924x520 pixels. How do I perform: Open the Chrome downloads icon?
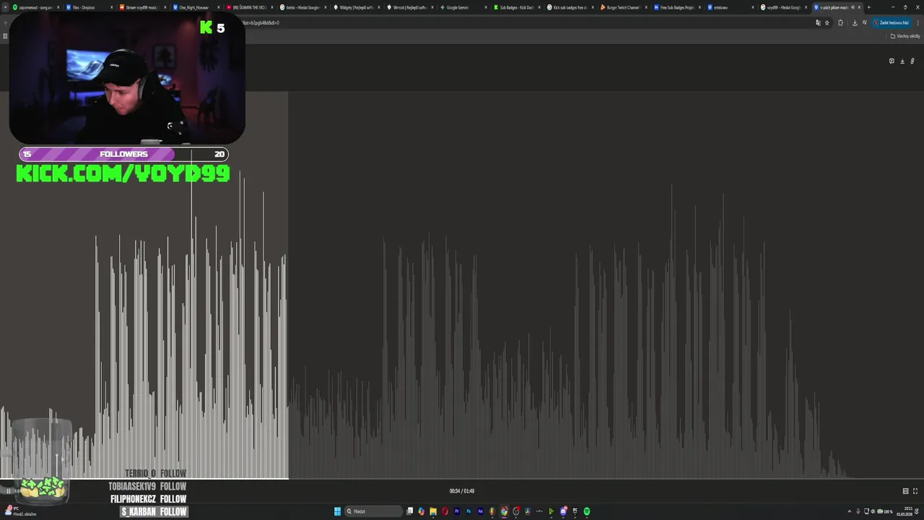pos(855,22)
